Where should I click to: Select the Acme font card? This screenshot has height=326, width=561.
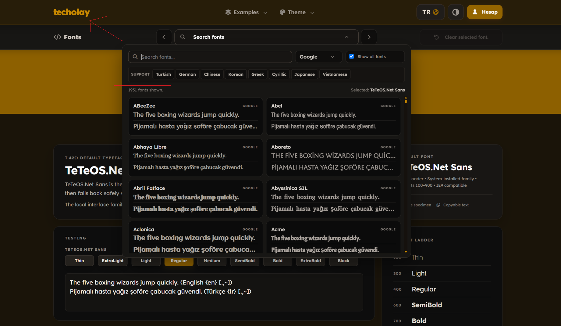(x=333, y=237)
